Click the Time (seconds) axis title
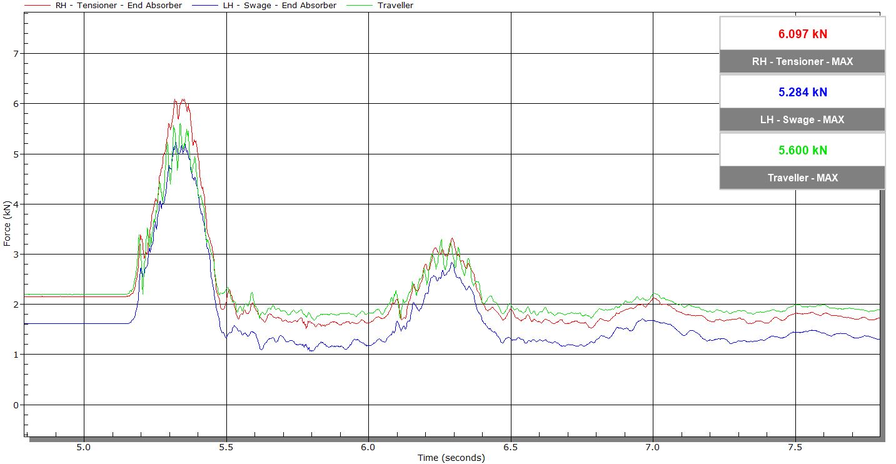Image resolution: width=896 pixels, height=464 pixels. point(451,458)
